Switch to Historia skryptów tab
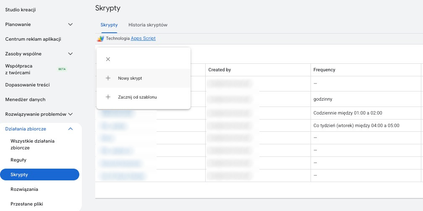This screenshot has height=211, width=423. tap(148, 25)
